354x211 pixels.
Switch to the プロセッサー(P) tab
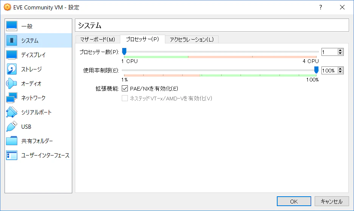click(x=143, y=39)
